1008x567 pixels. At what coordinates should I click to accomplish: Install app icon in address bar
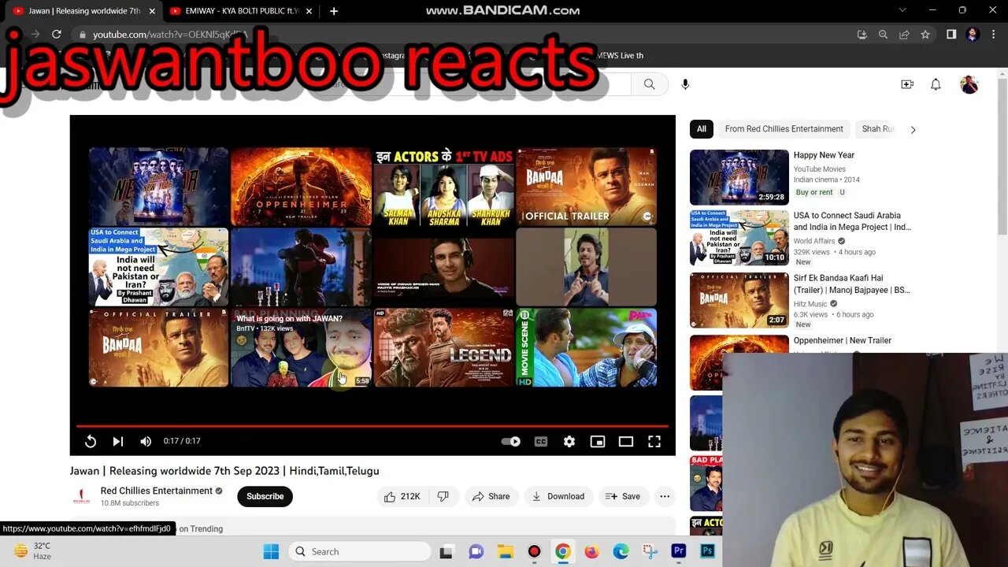[x=862, y=35]
